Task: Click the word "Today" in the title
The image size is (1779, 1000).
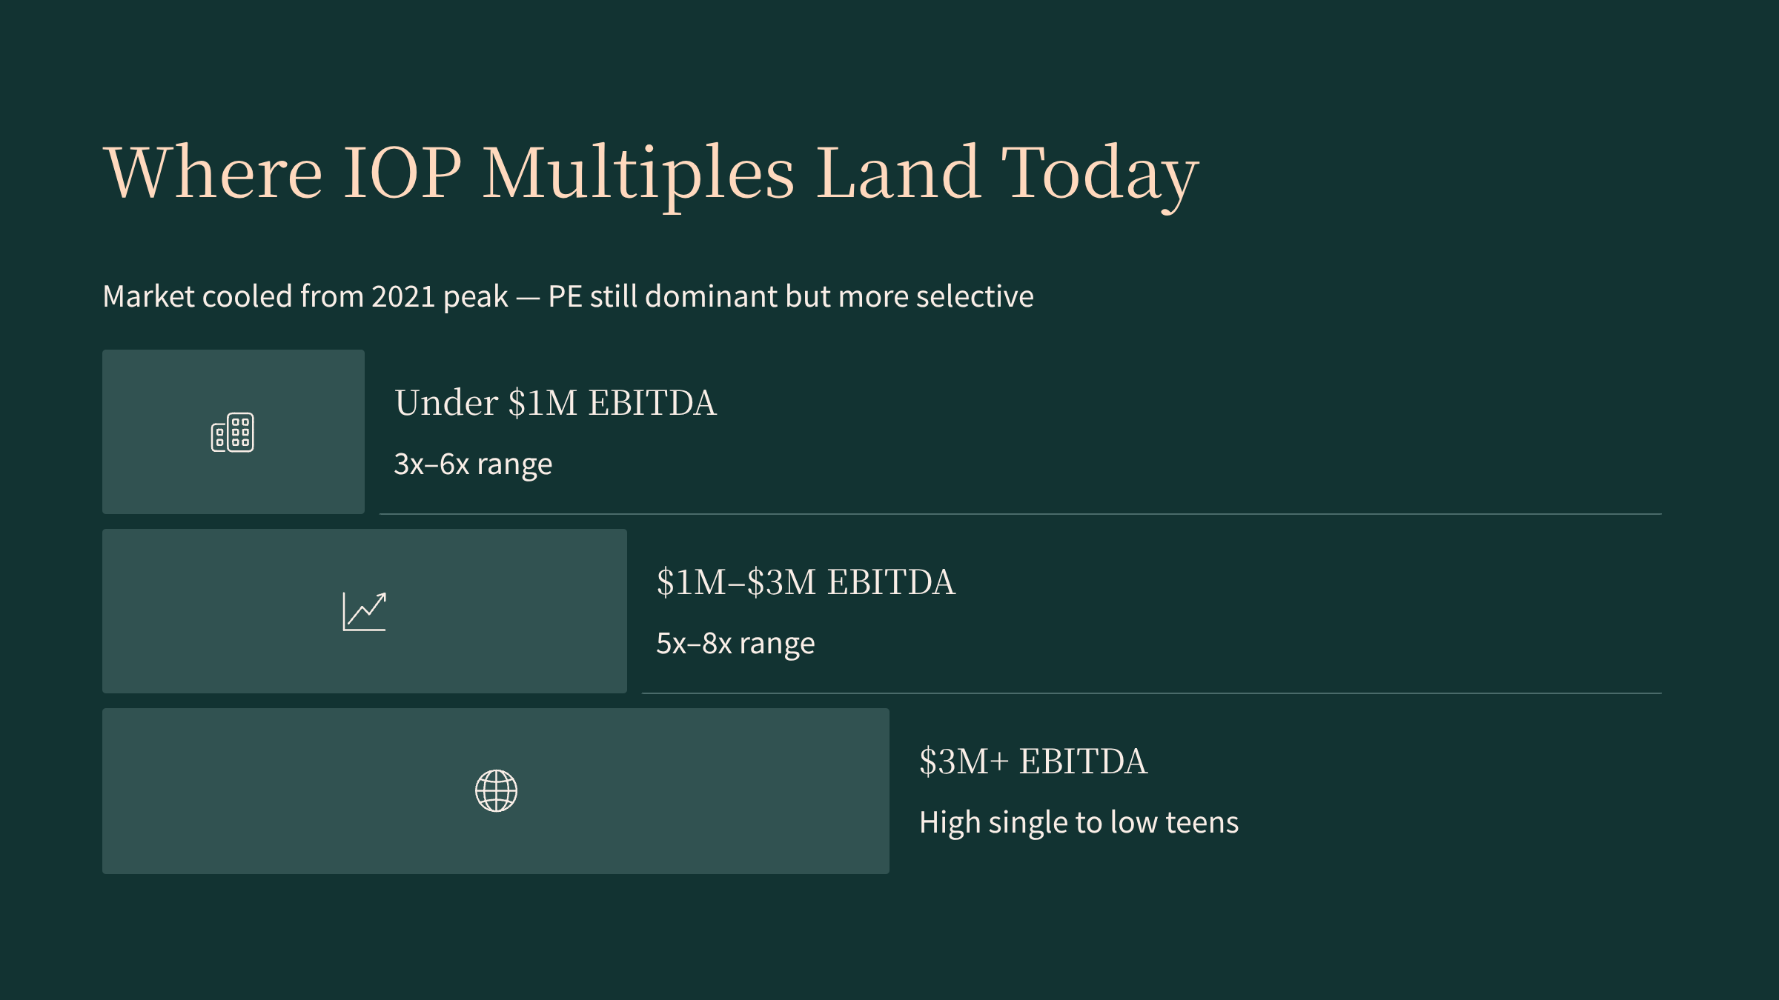Action: 1100,173
